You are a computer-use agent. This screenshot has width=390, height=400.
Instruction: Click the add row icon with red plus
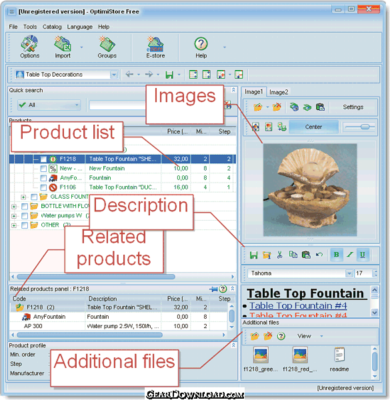tap(221, 75)
